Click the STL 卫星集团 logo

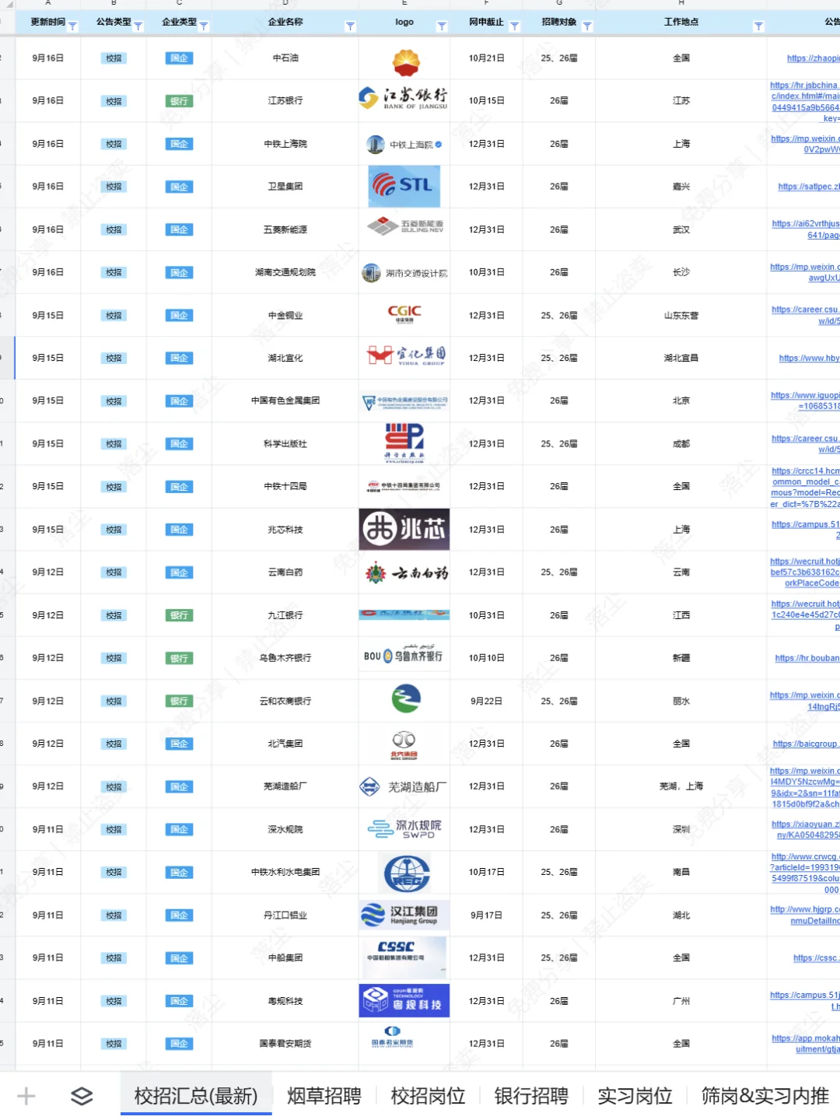coord(404,186)
